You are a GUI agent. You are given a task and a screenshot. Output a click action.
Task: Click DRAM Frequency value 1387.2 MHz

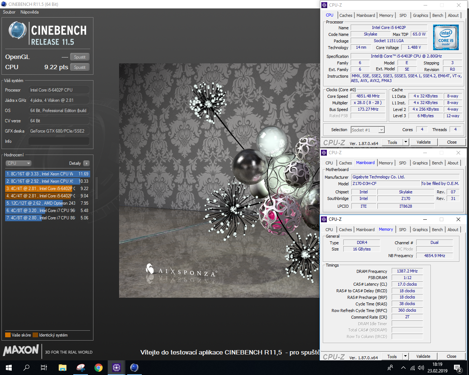(x=407, y=271)
